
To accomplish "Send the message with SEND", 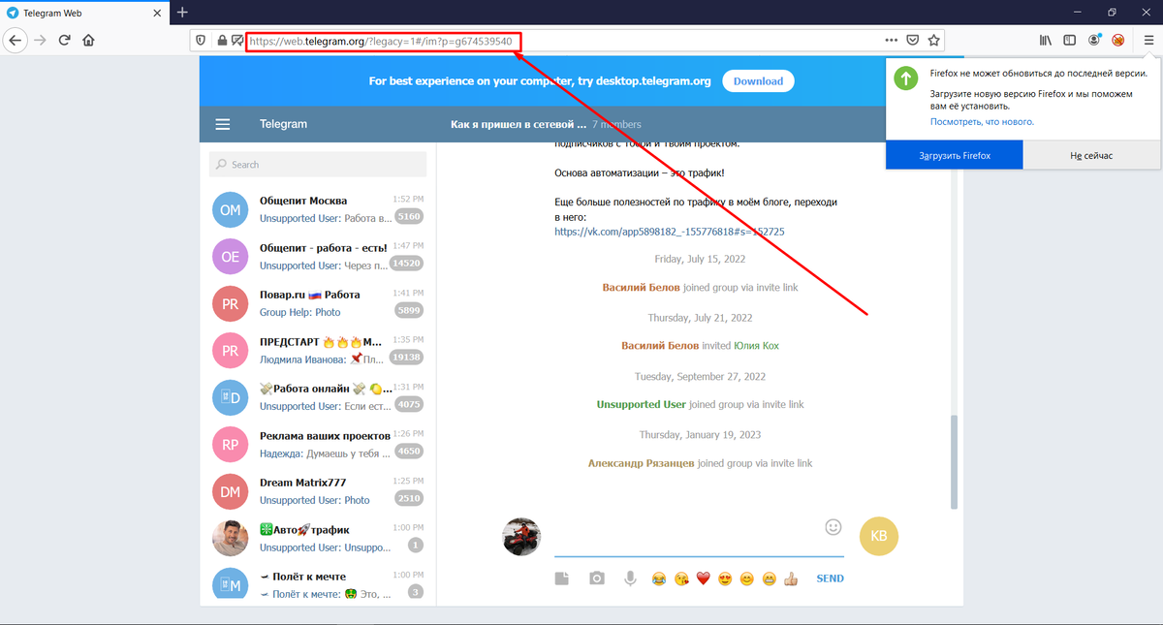I will [830, 578].
